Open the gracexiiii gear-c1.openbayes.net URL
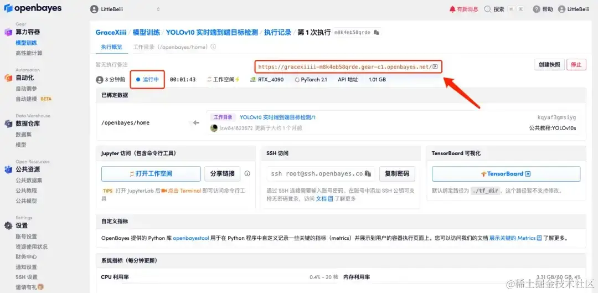Viewport: 598px width, 293px height. [x=345, y=67]
